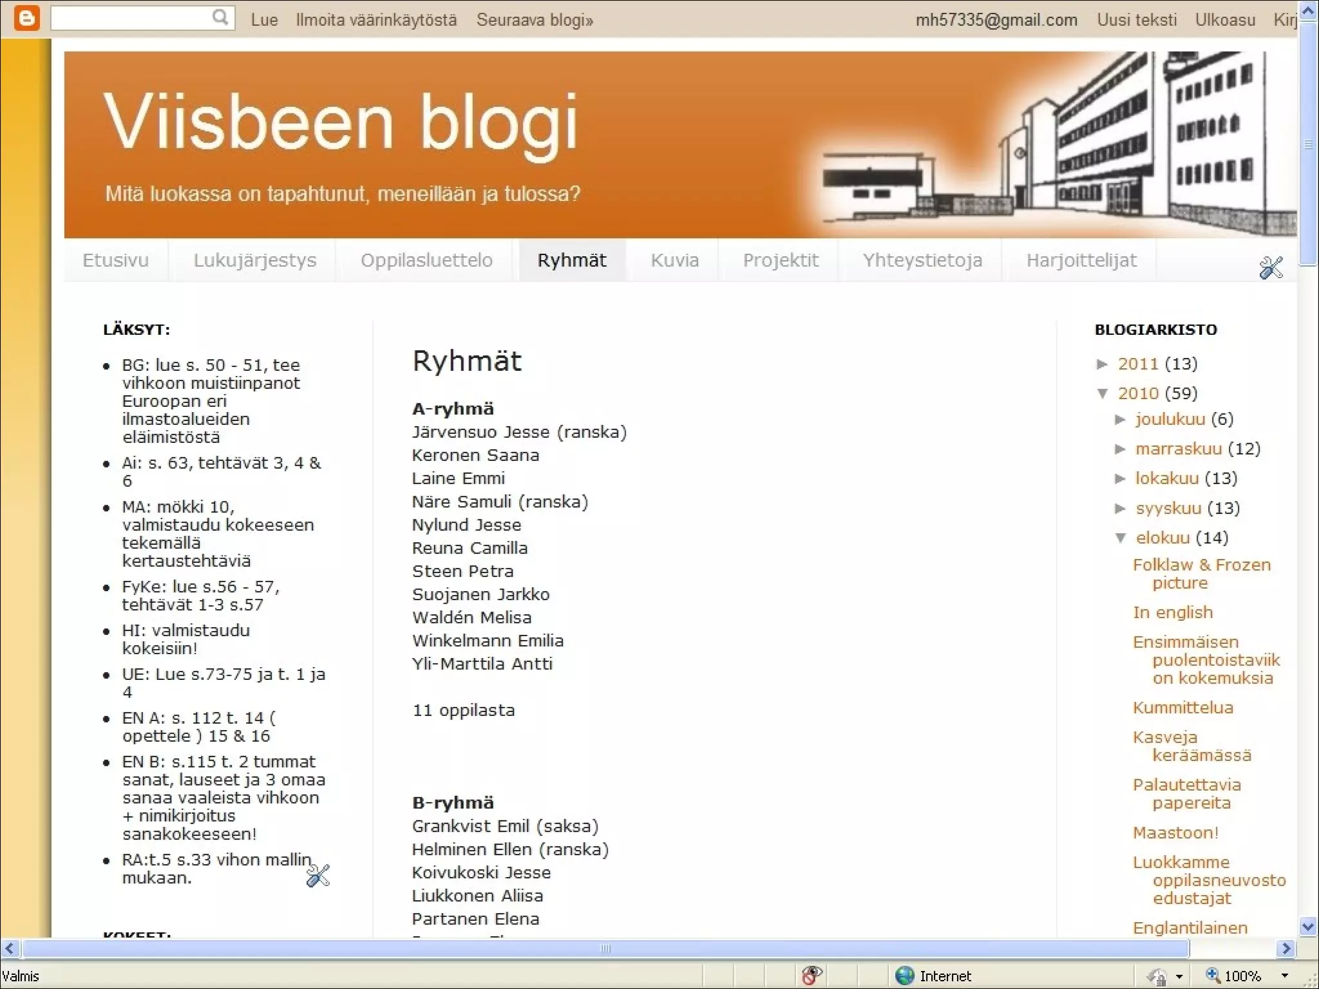Viewport: 1319px width, 989px height.
Task: Expand the 2011 archive year
Action: 1103,364
